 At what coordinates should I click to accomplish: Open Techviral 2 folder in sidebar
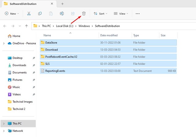pyautogui.click(x=16, y=109)
